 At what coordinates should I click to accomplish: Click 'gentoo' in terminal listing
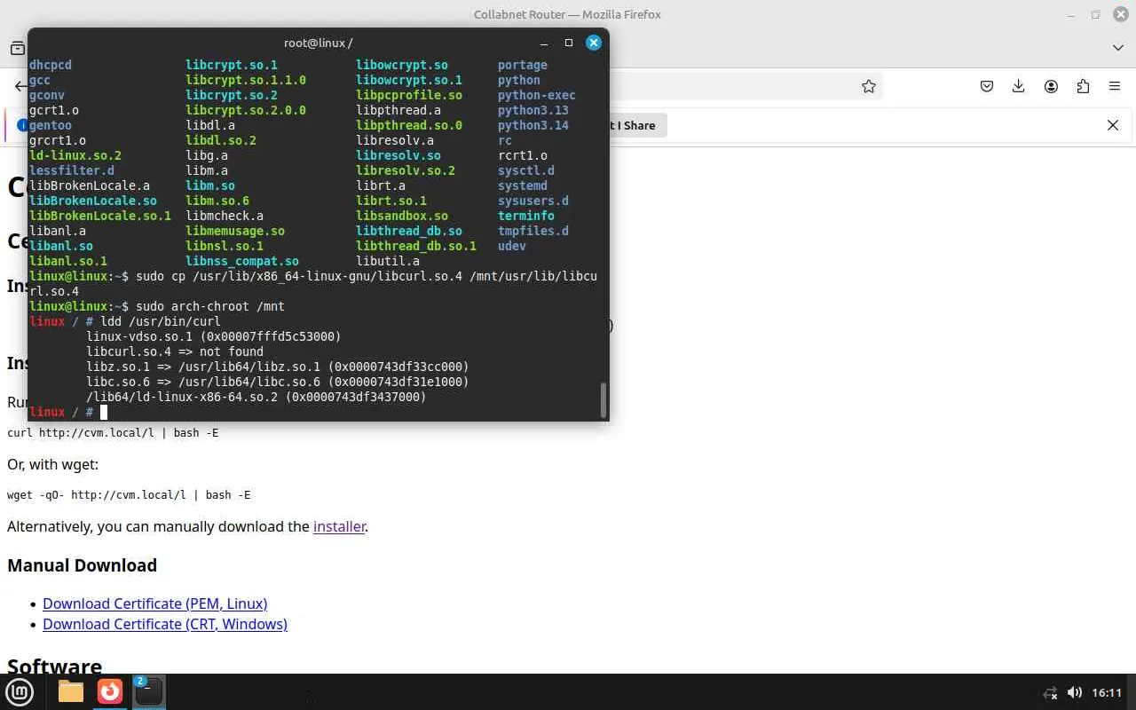[51, 125]
